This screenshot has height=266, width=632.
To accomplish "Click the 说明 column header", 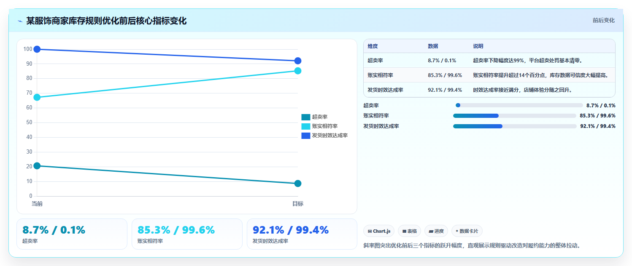I will tap(478, 46).
